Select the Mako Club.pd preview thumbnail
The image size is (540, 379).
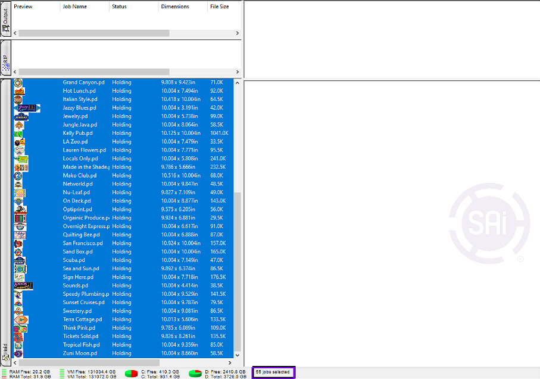coord(18,176)
